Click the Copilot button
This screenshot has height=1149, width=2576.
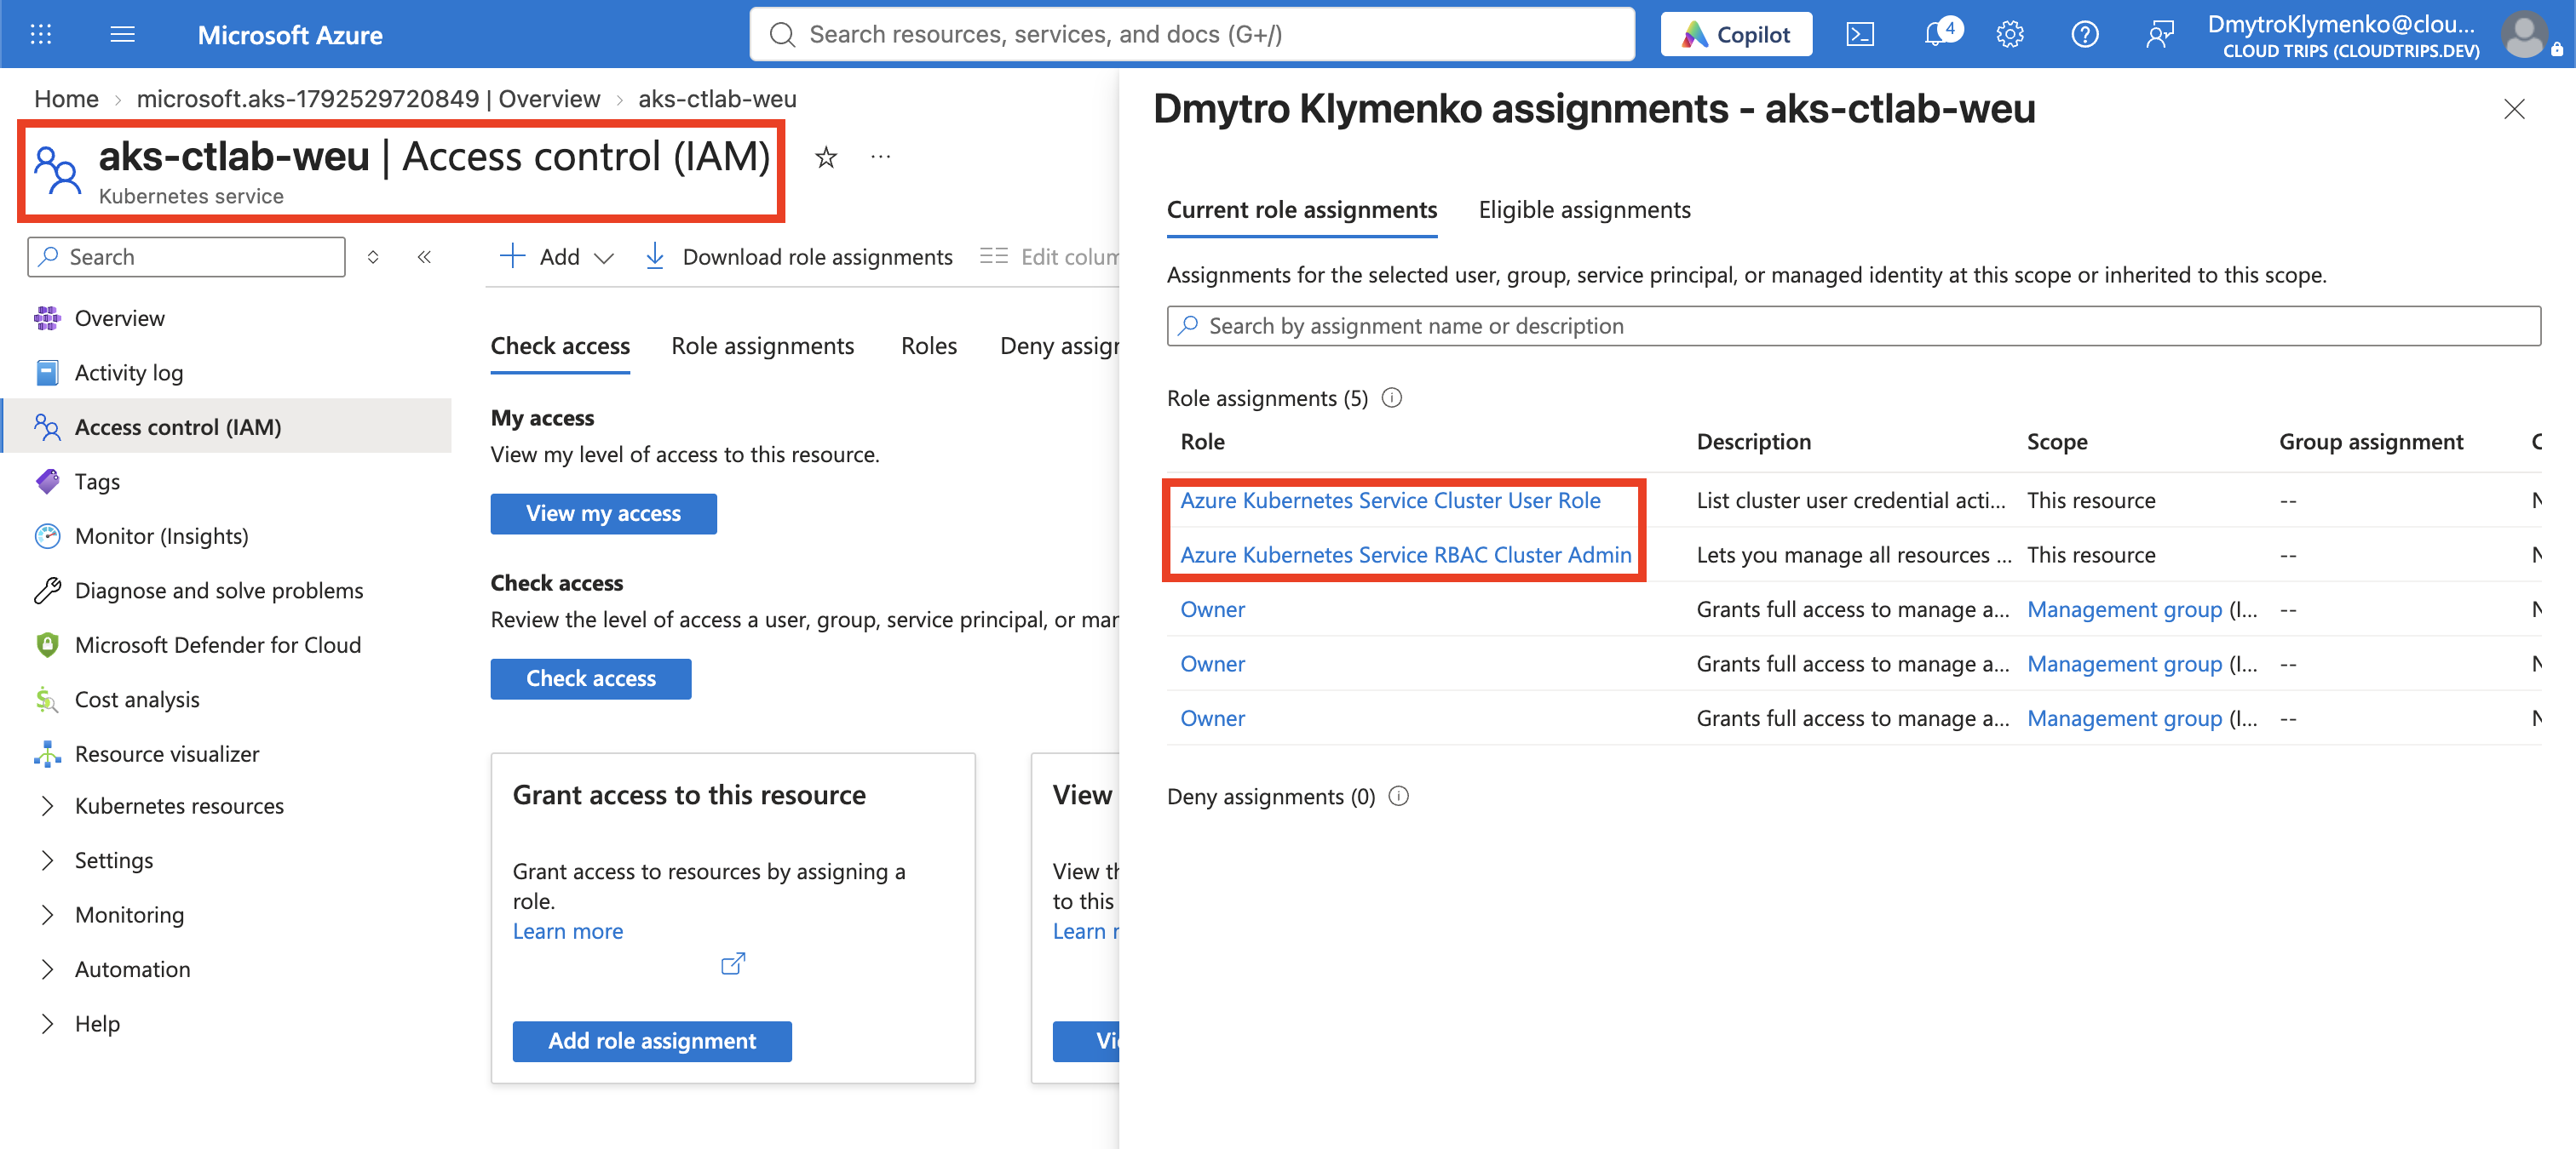click(1736, 34)
